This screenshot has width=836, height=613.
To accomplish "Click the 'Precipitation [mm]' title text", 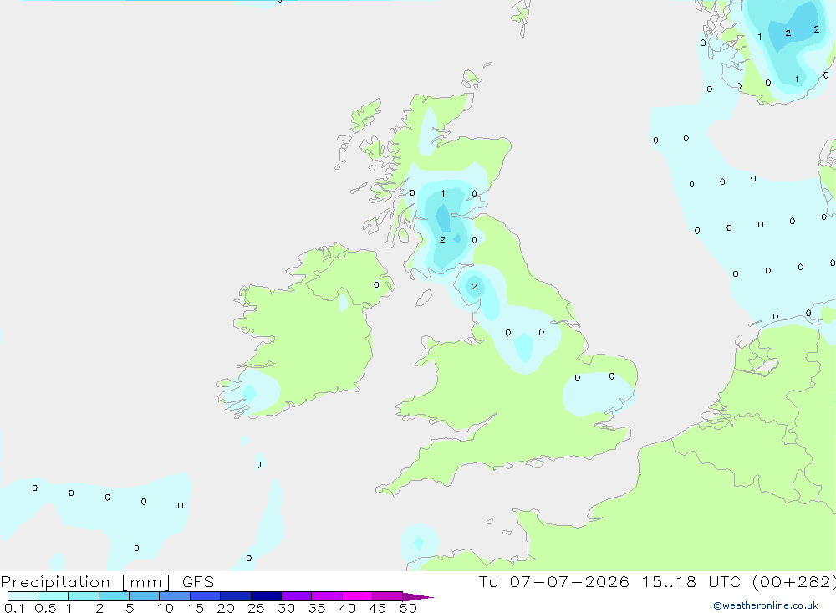I will (85, 582).
